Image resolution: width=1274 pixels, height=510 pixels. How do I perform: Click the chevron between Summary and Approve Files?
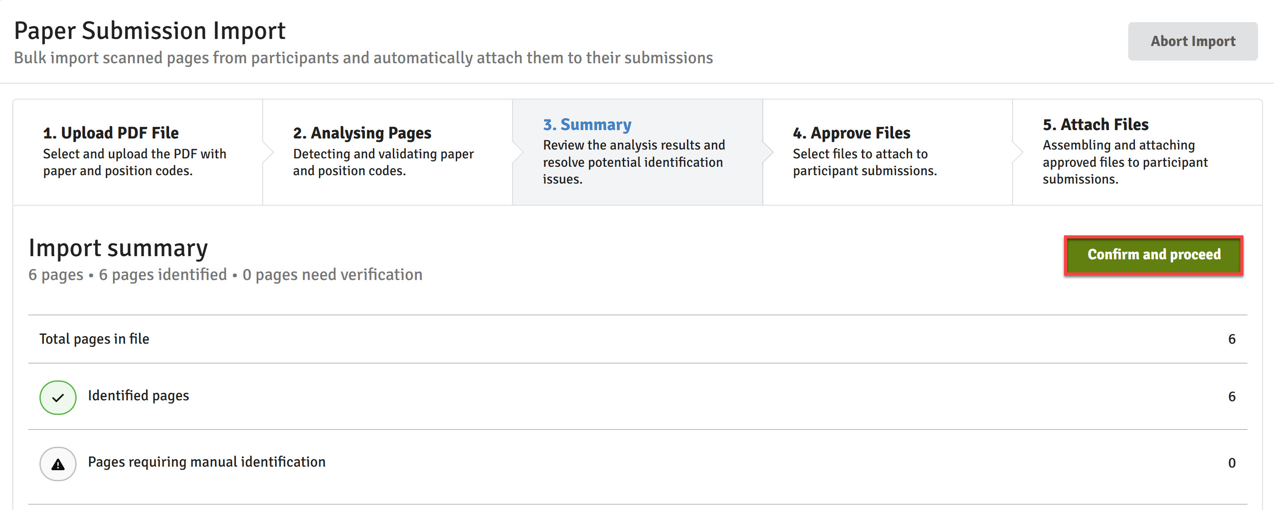(x=768, y=152)
